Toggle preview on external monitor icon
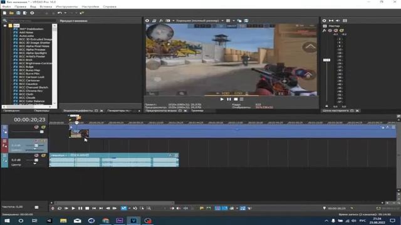Screen dimensions: 401x225 (154, 21)
